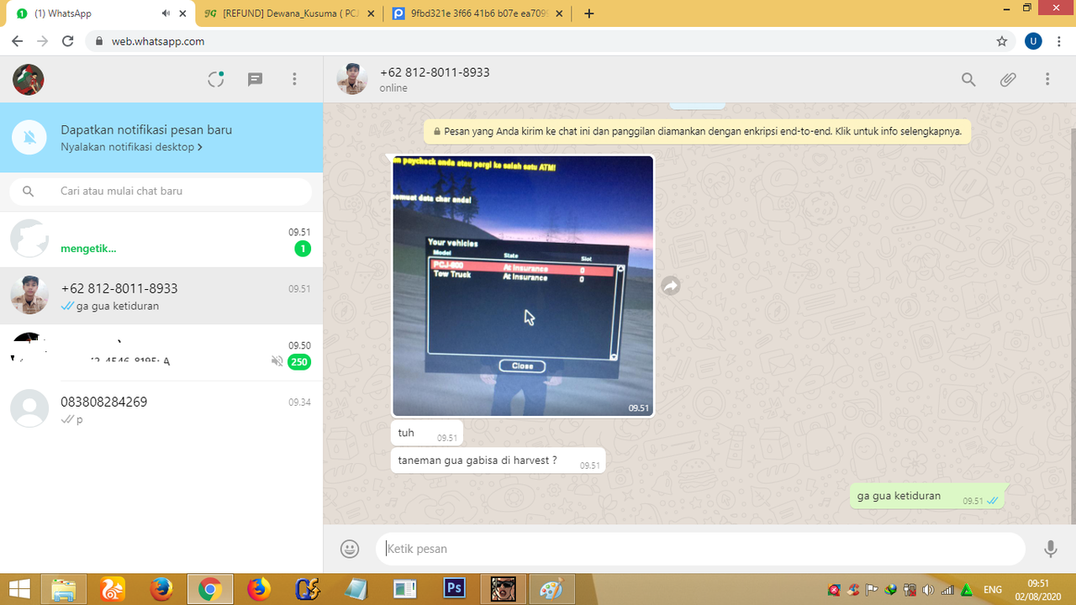The height and width of the screenshot is (605, 1076).
Task: Click the padlock site security icon
Action: [99, 41]
